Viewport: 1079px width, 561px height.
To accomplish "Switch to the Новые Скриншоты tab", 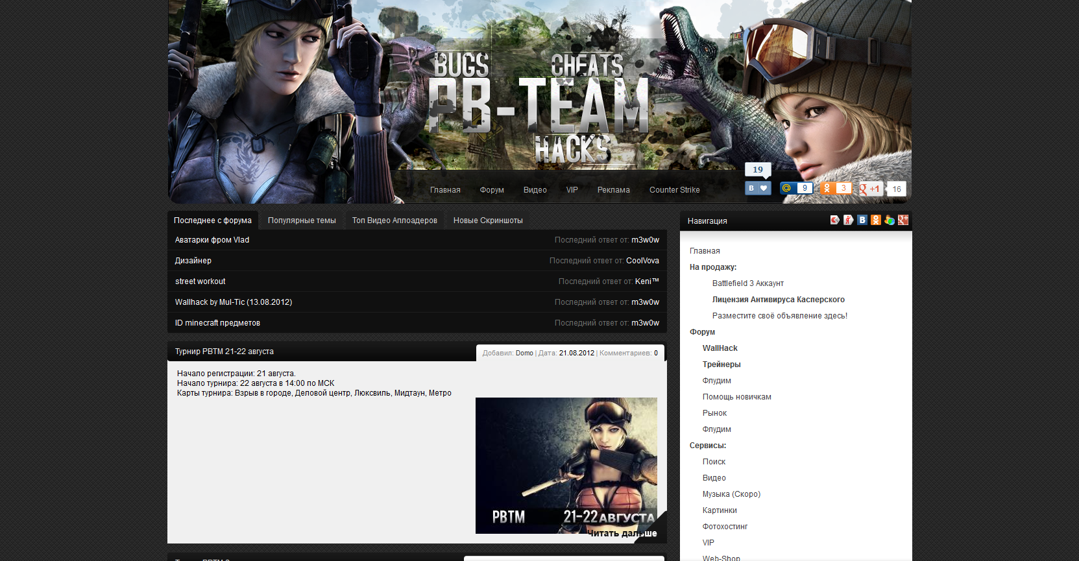I will tap(488, 221).
